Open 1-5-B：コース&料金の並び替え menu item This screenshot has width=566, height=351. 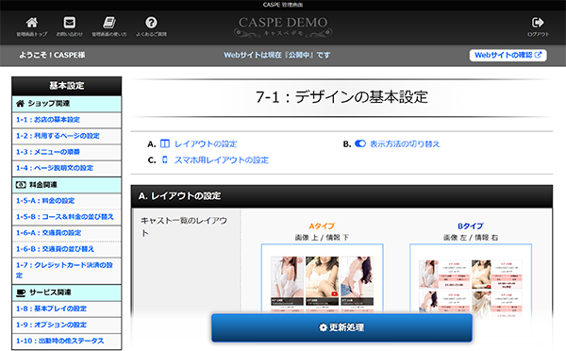[x=67, y=217]
